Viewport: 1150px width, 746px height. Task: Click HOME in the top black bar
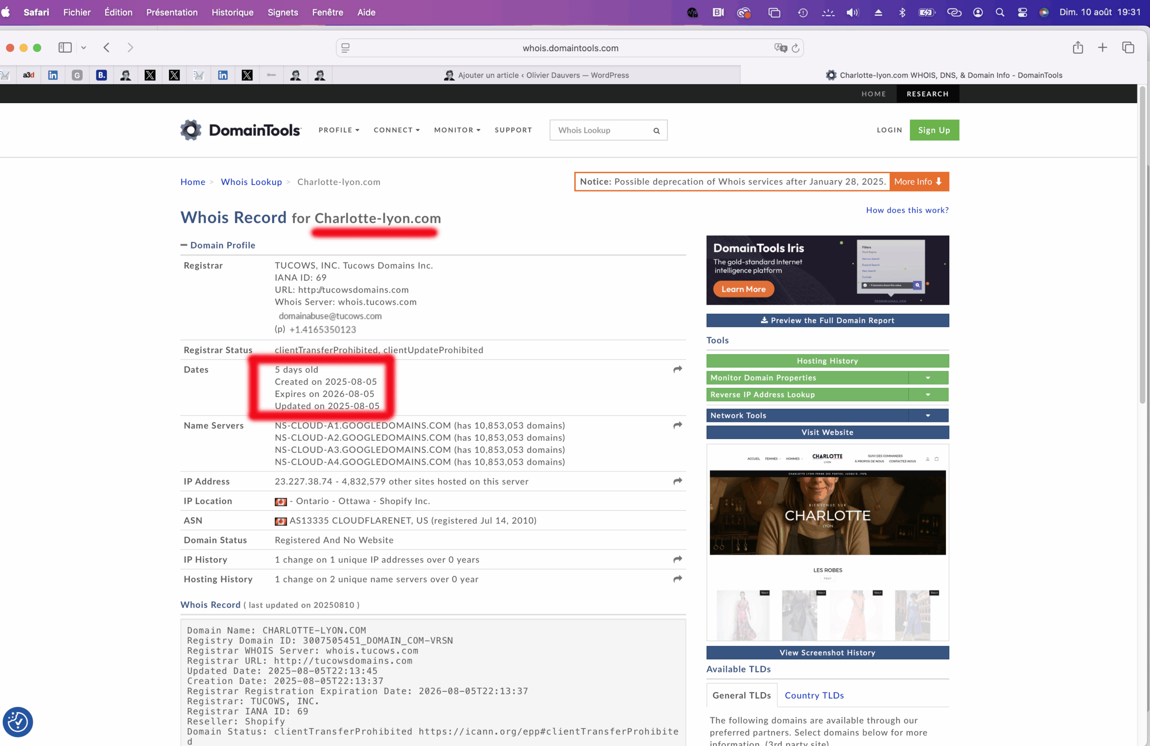point(874,94)
